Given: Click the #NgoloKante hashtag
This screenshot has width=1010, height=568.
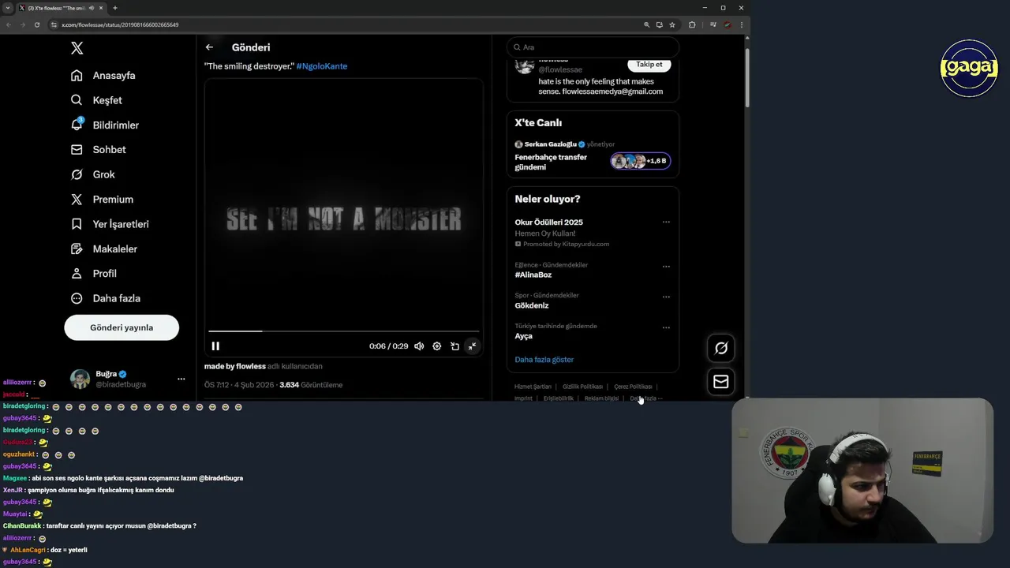Looking at the screenshot, I should (321, 66).
